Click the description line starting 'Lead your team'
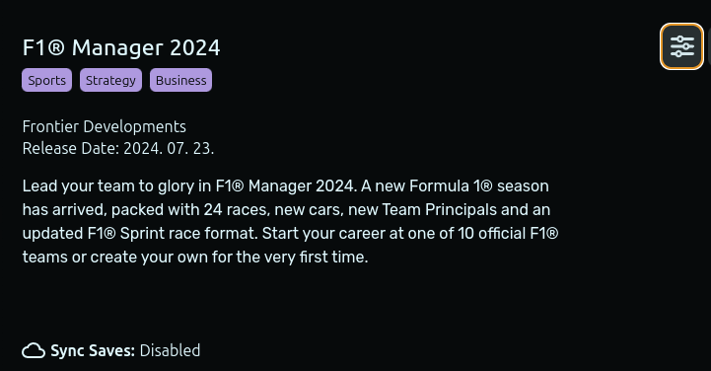This screenshot has height=371, width=711. coord(286,185)
